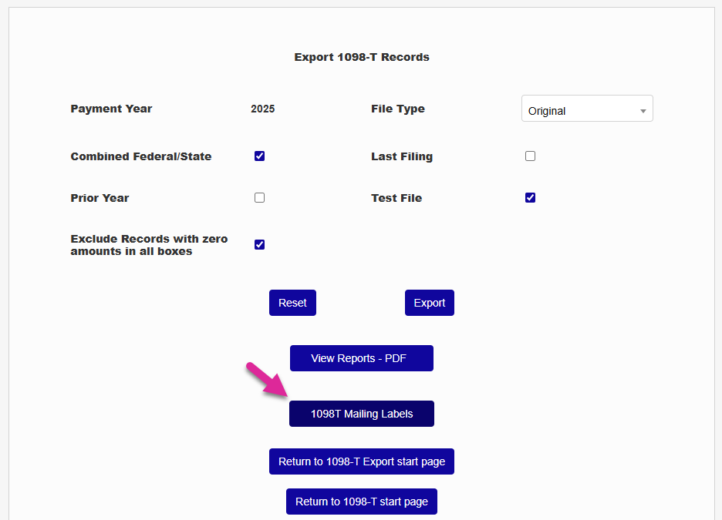Select the 2025 payment year value
The width and height of the screenshot is (722, 520).
[x=262, y=109]
